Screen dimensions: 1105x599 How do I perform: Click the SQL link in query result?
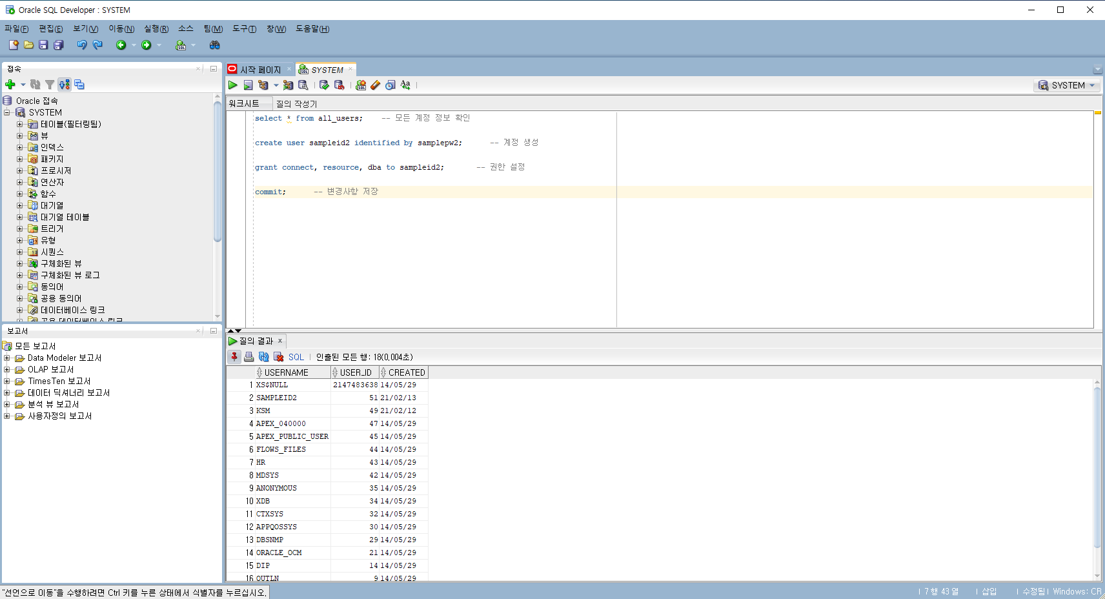pos(296,357)
